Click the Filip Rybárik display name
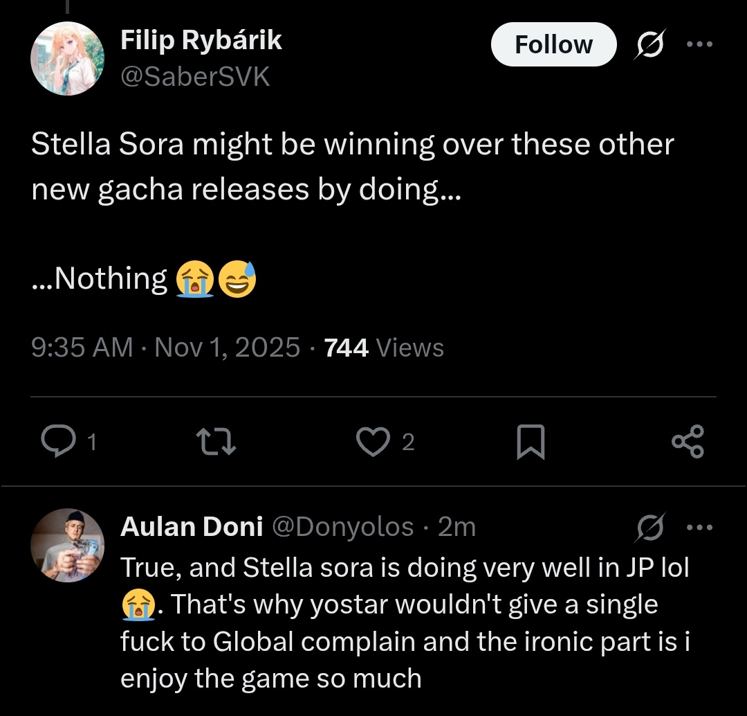Image resolution: width=747 pixels, height=716 pixels. (201, 40)
